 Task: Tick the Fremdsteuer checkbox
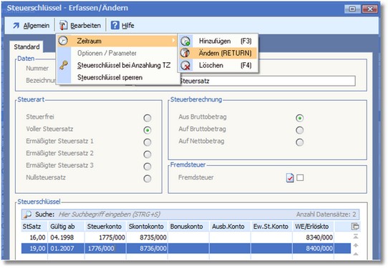click(300, 178)
